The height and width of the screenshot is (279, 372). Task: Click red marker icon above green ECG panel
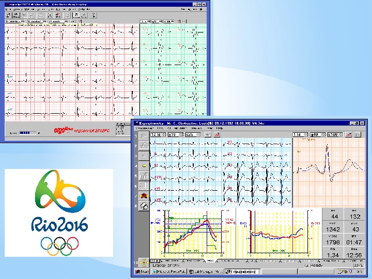179,21
